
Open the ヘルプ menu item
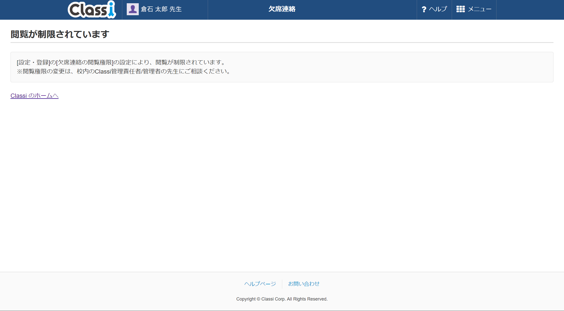coord(438,9)
